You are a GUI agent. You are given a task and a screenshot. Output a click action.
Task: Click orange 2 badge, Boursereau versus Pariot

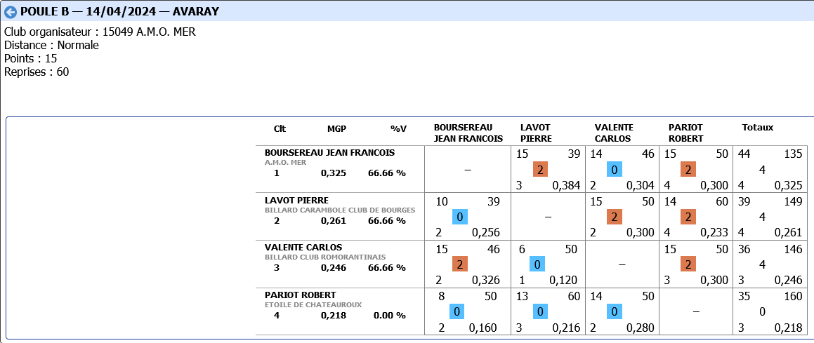click(x=688, y=170)
